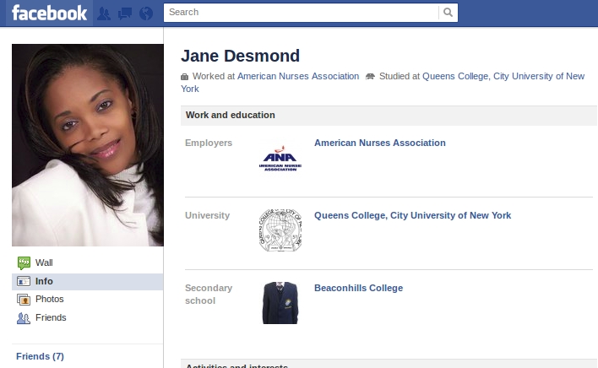Click Jane Desmond's profile picture
Image resolution: width=598 pixels, height=368 pixels.
pyautogui.click(x=88, y=145)
